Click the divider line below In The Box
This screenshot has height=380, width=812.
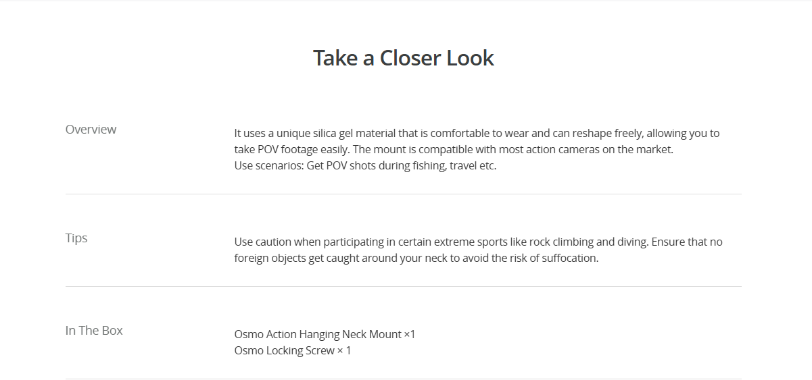coord(404,379)
